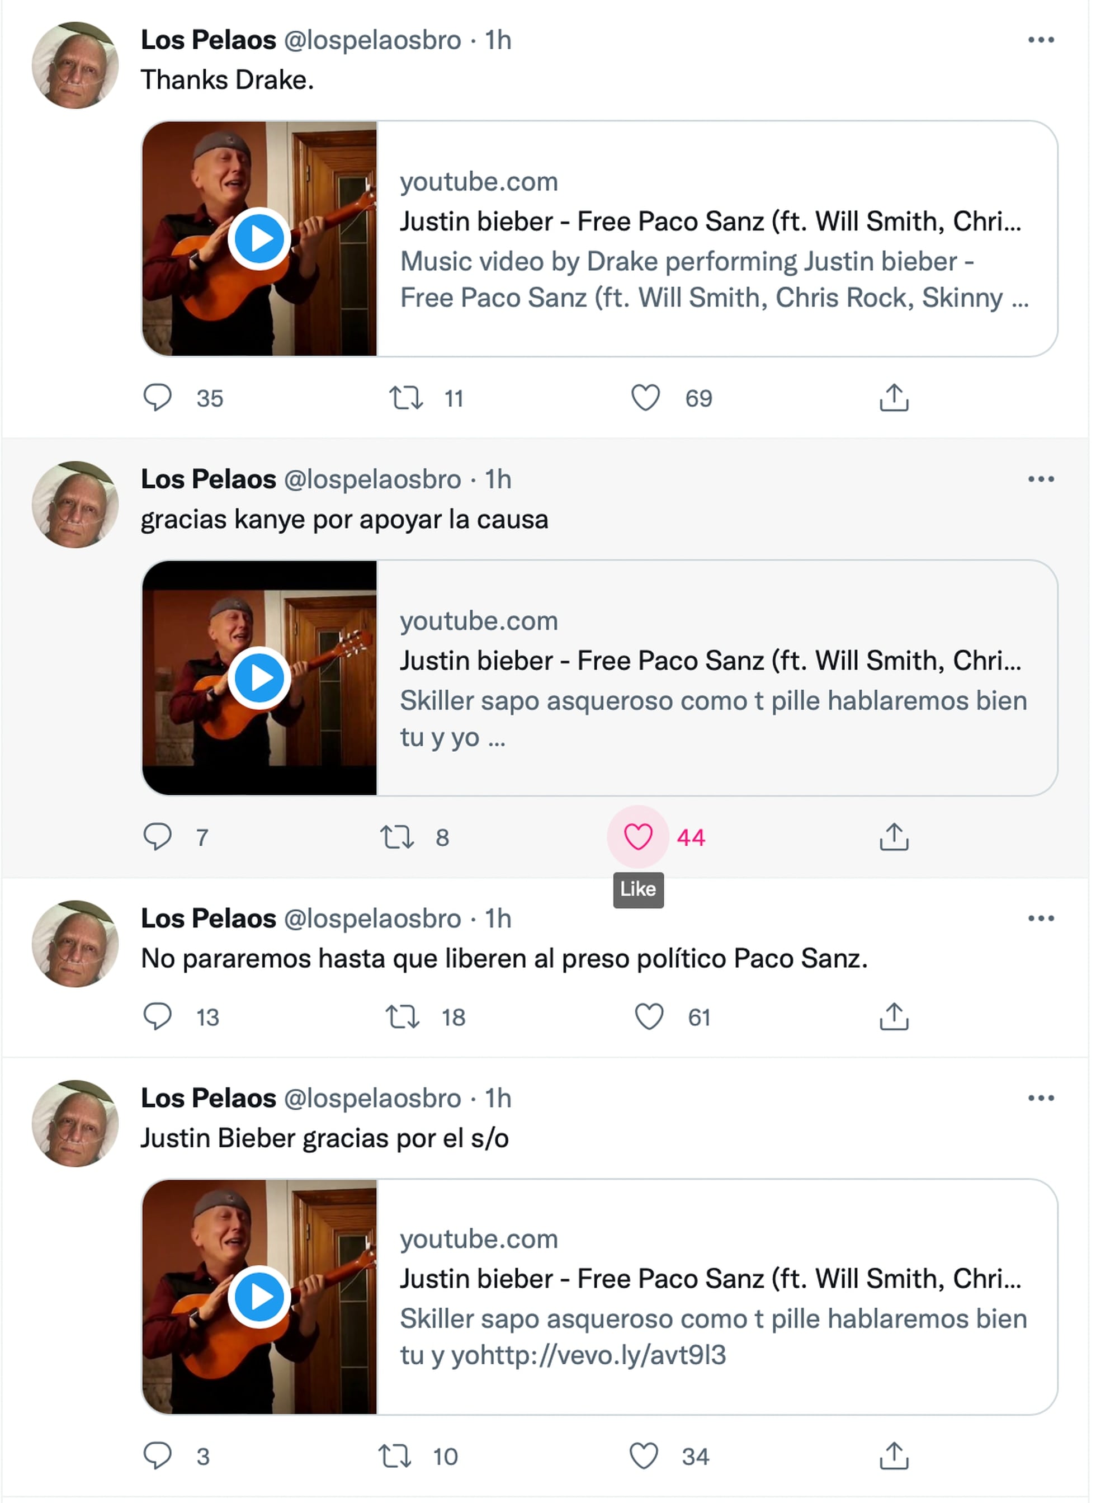Retweet the "gracias kanye por apoyar" tweet
The width and height of the screenshot is (1096, 1503).
click(x=396, y=837)
